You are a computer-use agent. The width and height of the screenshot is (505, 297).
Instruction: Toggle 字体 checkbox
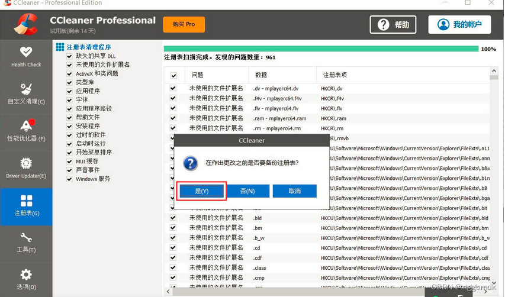tap(69, 100)
